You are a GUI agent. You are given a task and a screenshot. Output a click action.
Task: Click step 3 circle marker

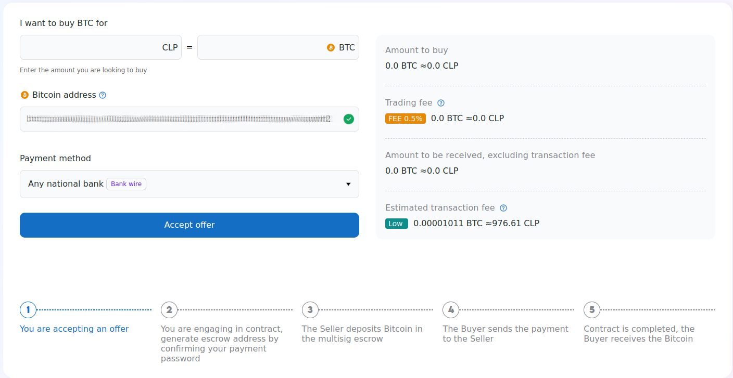(310, 310)
